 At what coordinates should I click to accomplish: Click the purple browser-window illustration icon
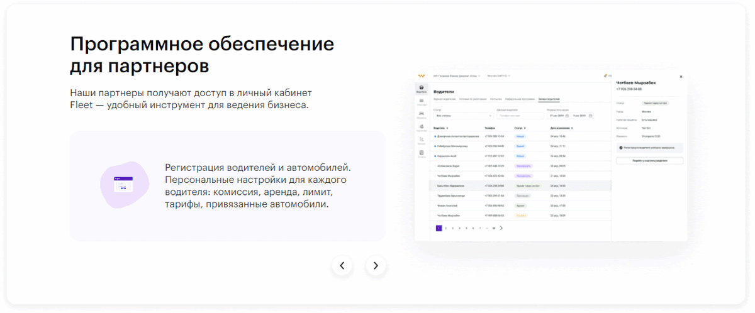click(124, 184)
